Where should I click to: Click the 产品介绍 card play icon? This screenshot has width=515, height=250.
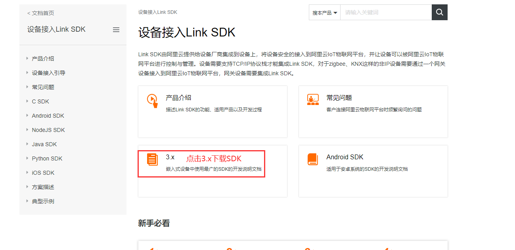pos(153,101)
